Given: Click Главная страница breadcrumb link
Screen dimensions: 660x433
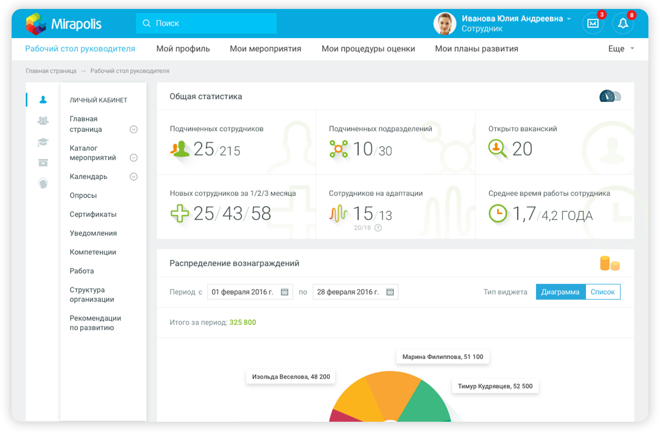Looking at the screenshot, I should [51, 71].
